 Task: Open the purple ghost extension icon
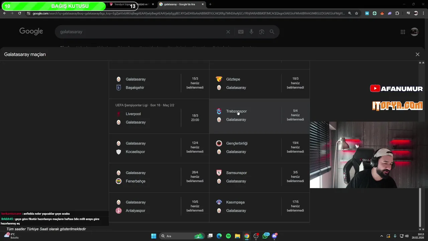pos(390,13)
